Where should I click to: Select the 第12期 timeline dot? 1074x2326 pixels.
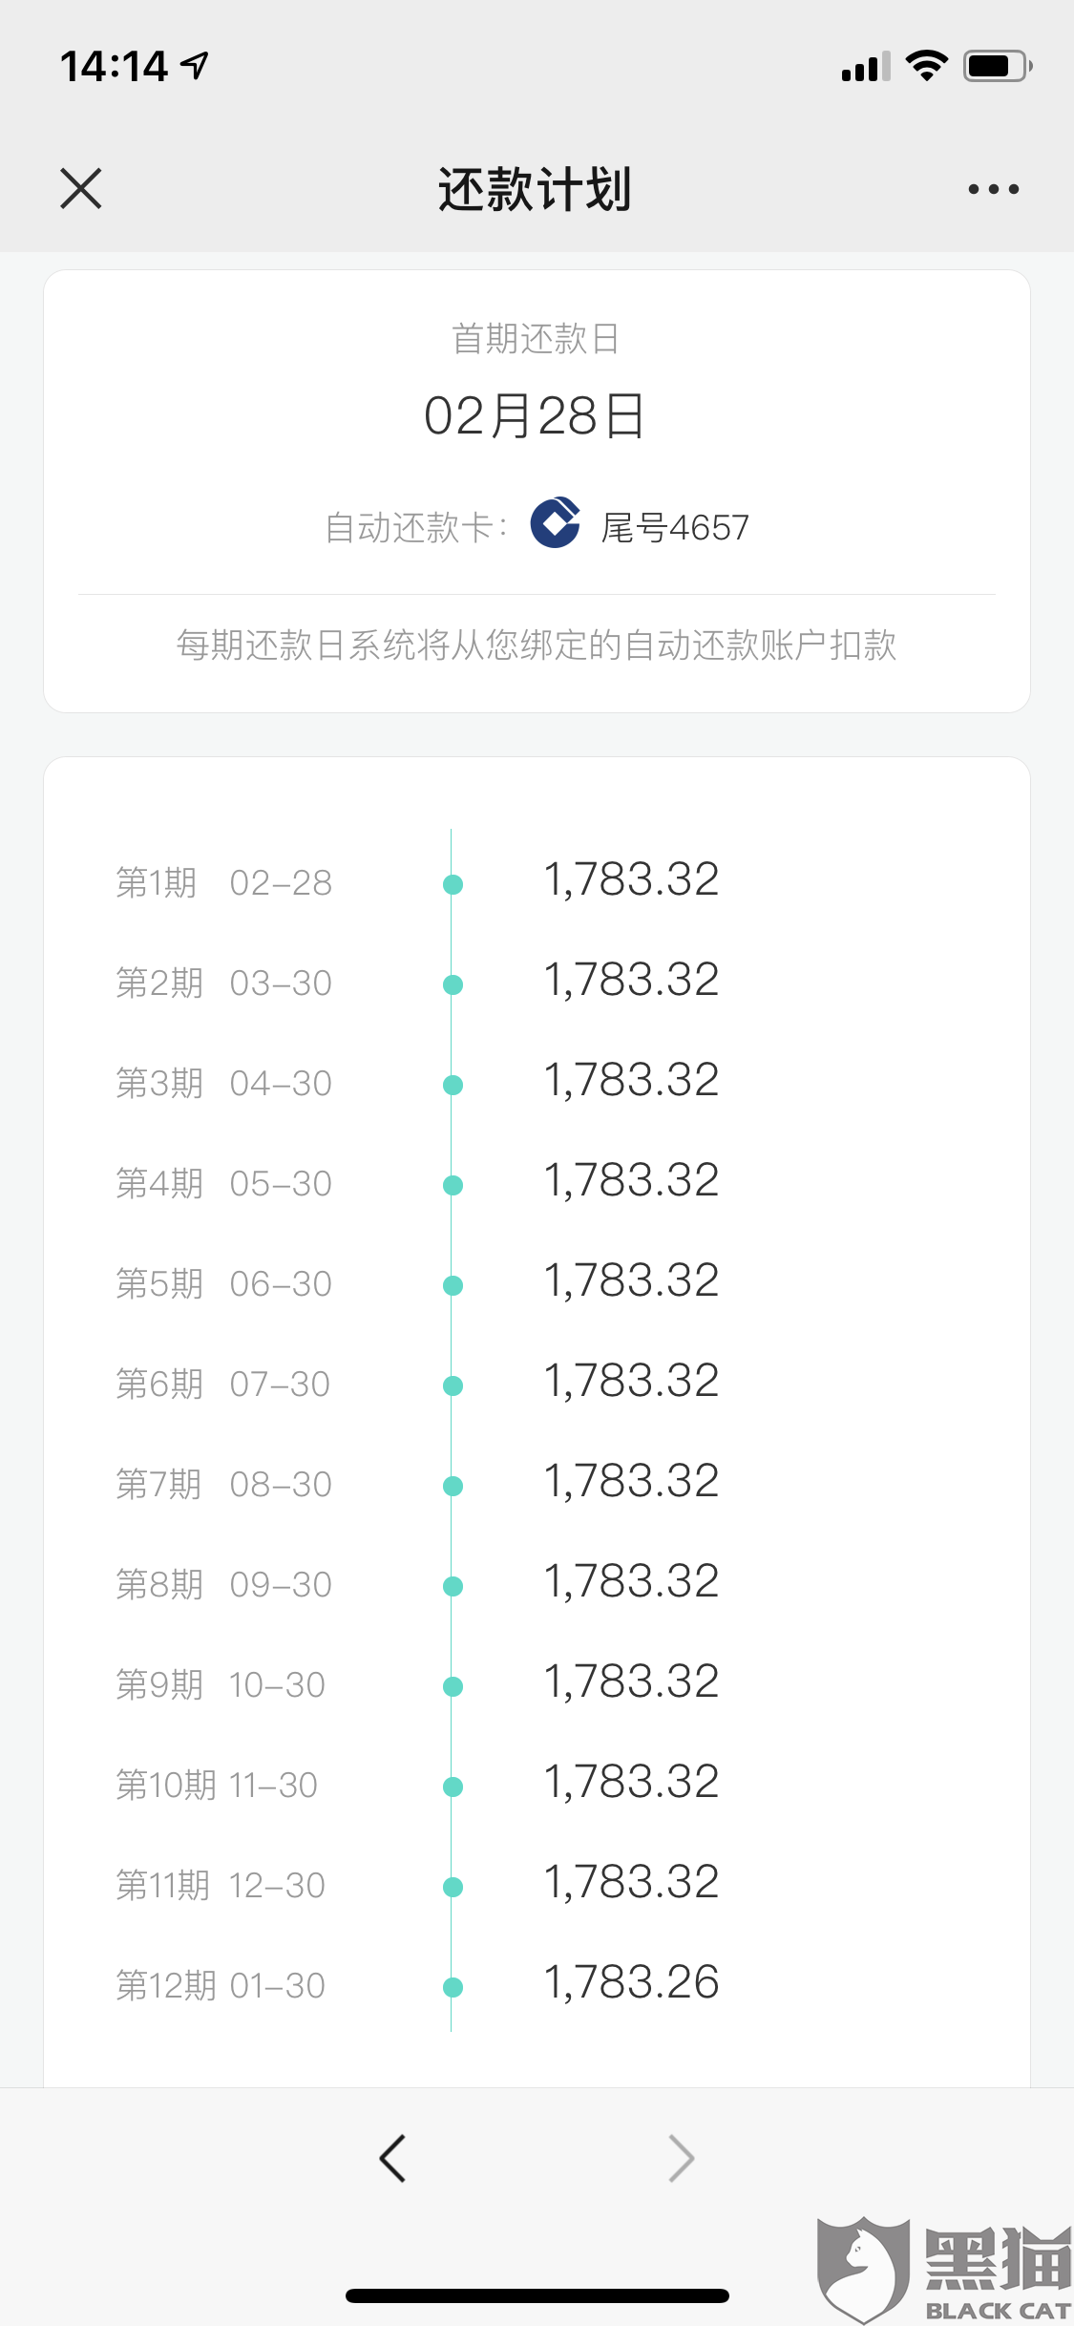pyautogui.click(x=453, y=1987)
